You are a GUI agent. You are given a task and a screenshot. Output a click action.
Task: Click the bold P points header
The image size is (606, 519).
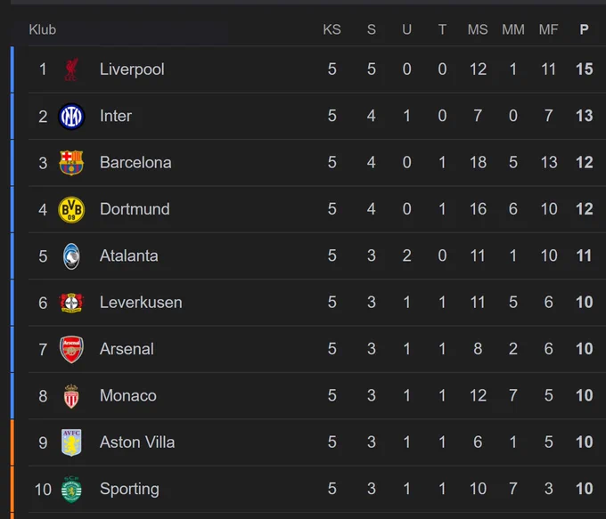coord(584,29)
